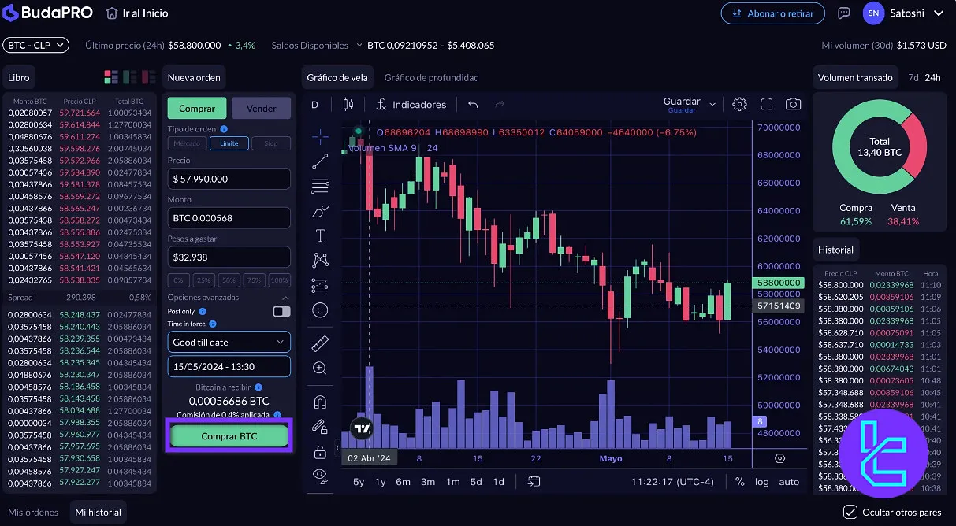Take a chart screenshot with the camera icon

pyautogui.click(x=794, y=103)
